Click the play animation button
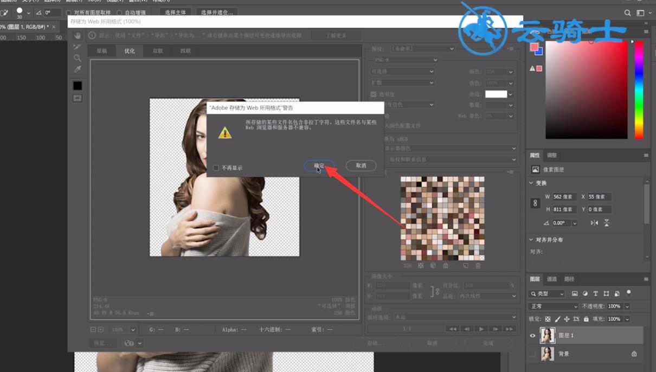The image size is (656, 372). pyautogui.click(x=481, y=329)
